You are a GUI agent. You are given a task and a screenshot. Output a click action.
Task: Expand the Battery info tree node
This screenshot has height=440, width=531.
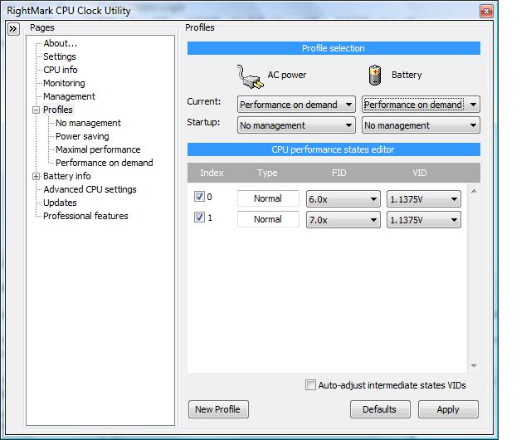tap(36, 176)
